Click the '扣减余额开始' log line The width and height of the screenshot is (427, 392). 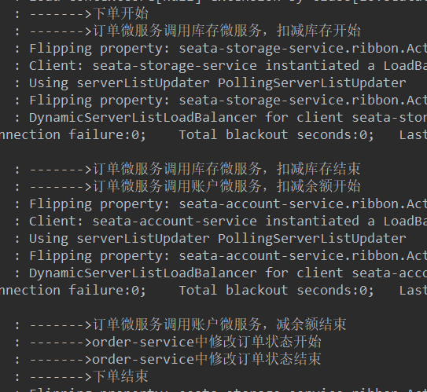coord(188,186)
